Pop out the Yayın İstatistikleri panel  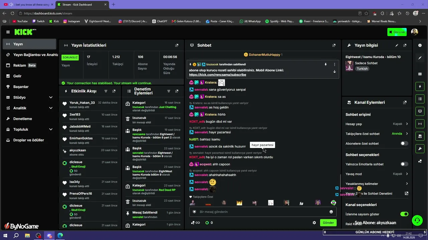177,45
